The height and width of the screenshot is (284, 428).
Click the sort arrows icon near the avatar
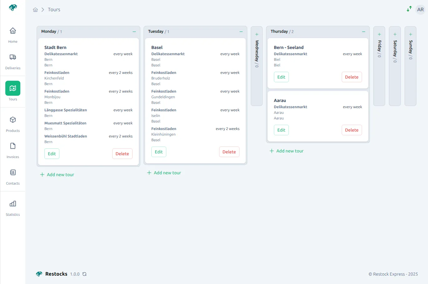[409, 9]
